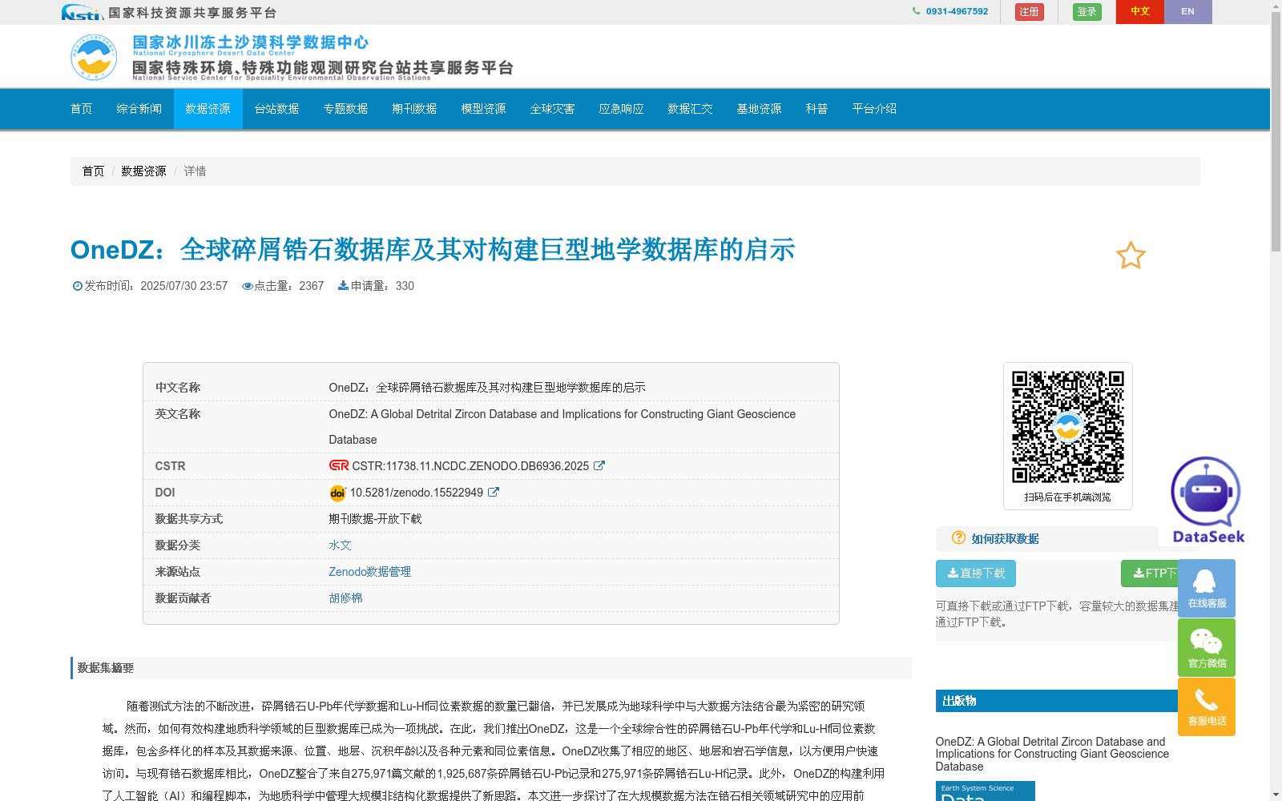Open the 在线客服 chat widget
Image resolution: width=1282 pixels, height=801 pixels.
pos(1207,588)
